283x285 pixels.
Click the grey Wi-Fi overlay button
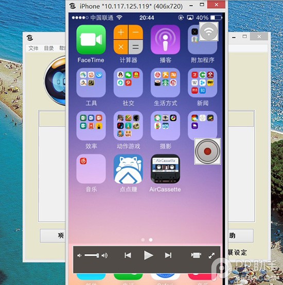209,31
